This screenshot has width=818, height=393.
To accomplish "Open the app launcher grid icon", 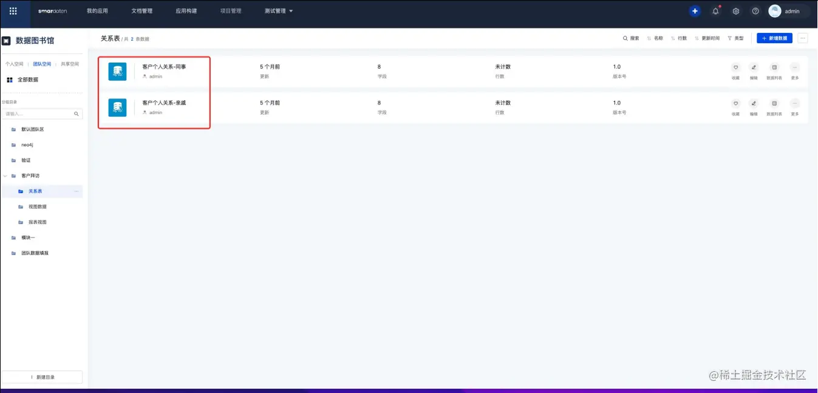I will (13, 11).
